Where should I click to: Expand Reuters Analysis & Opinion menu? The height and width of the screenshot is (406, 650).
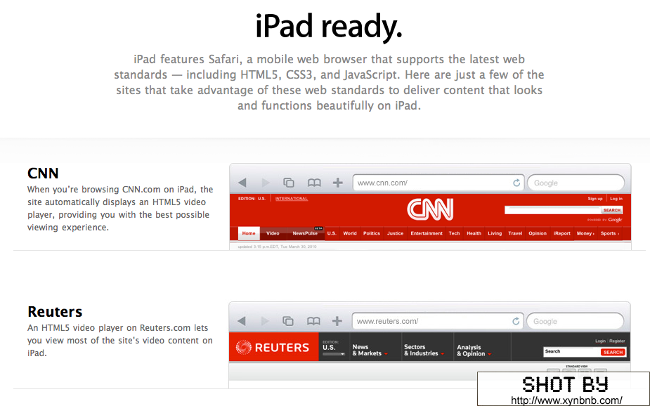click(x=474, y=351)
